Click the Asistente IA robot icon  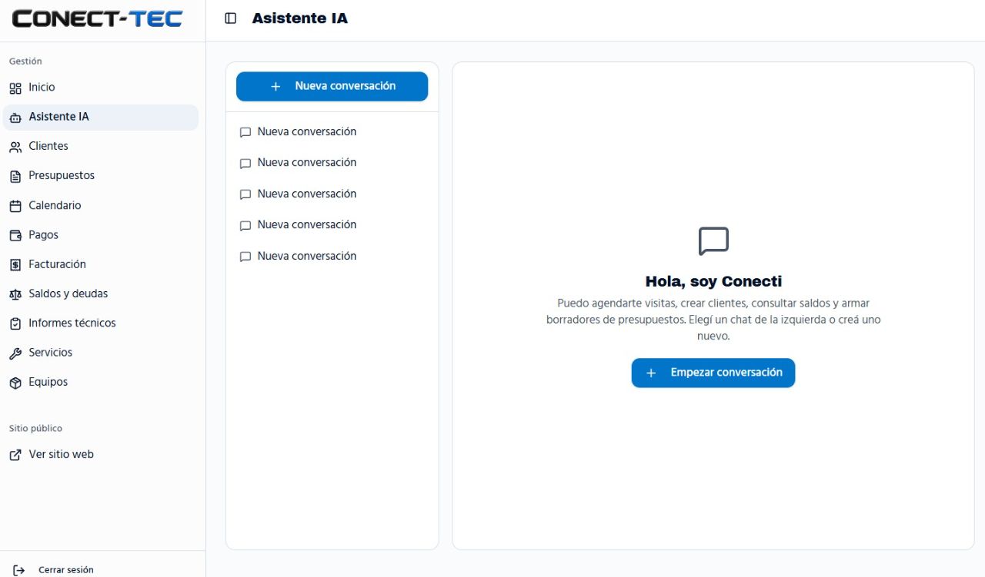pos(15,118)
